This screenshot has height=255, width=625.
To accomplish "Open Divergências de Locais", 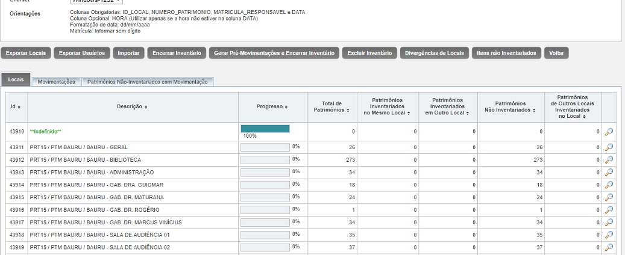I will pos(433,54).
